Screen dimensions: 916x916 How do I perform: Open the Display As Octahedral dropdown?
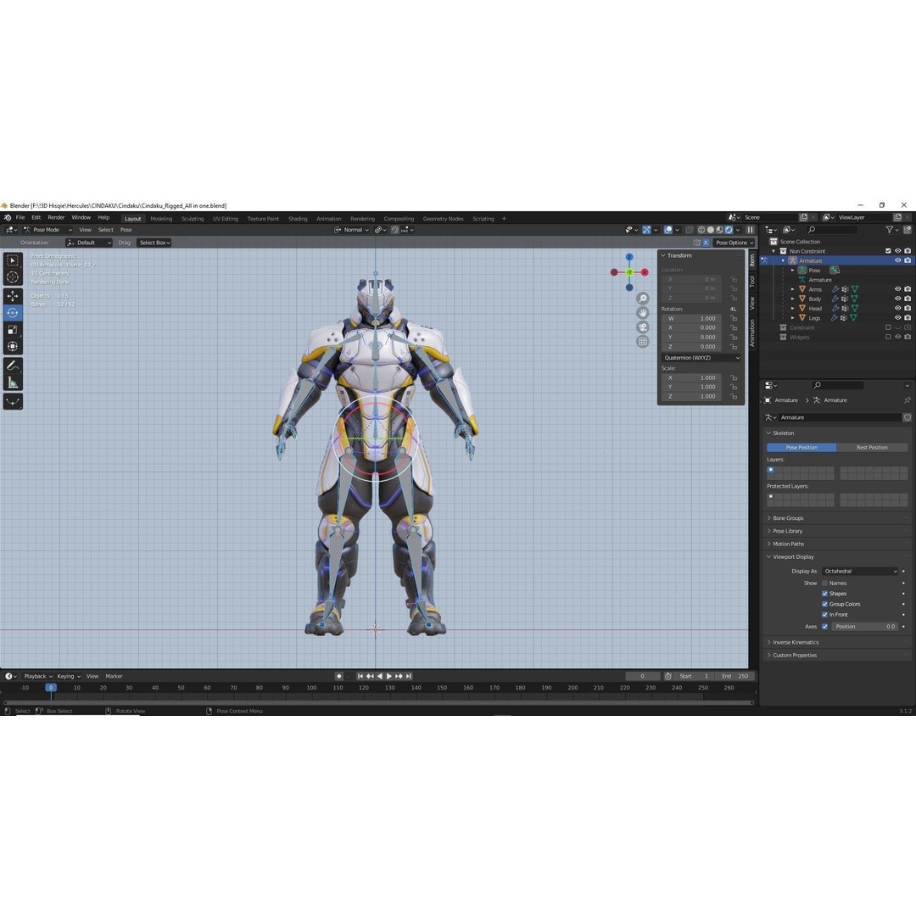(x=859, y=572)
